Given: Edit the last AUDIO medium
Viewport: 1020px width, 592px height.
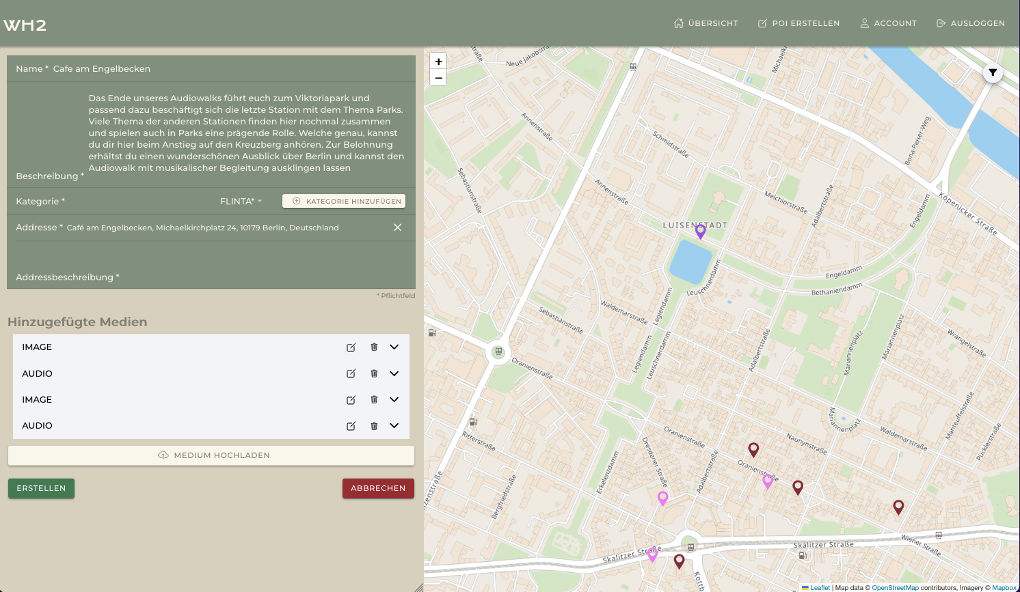Looking at the screenshot, I should click(351, 426).
